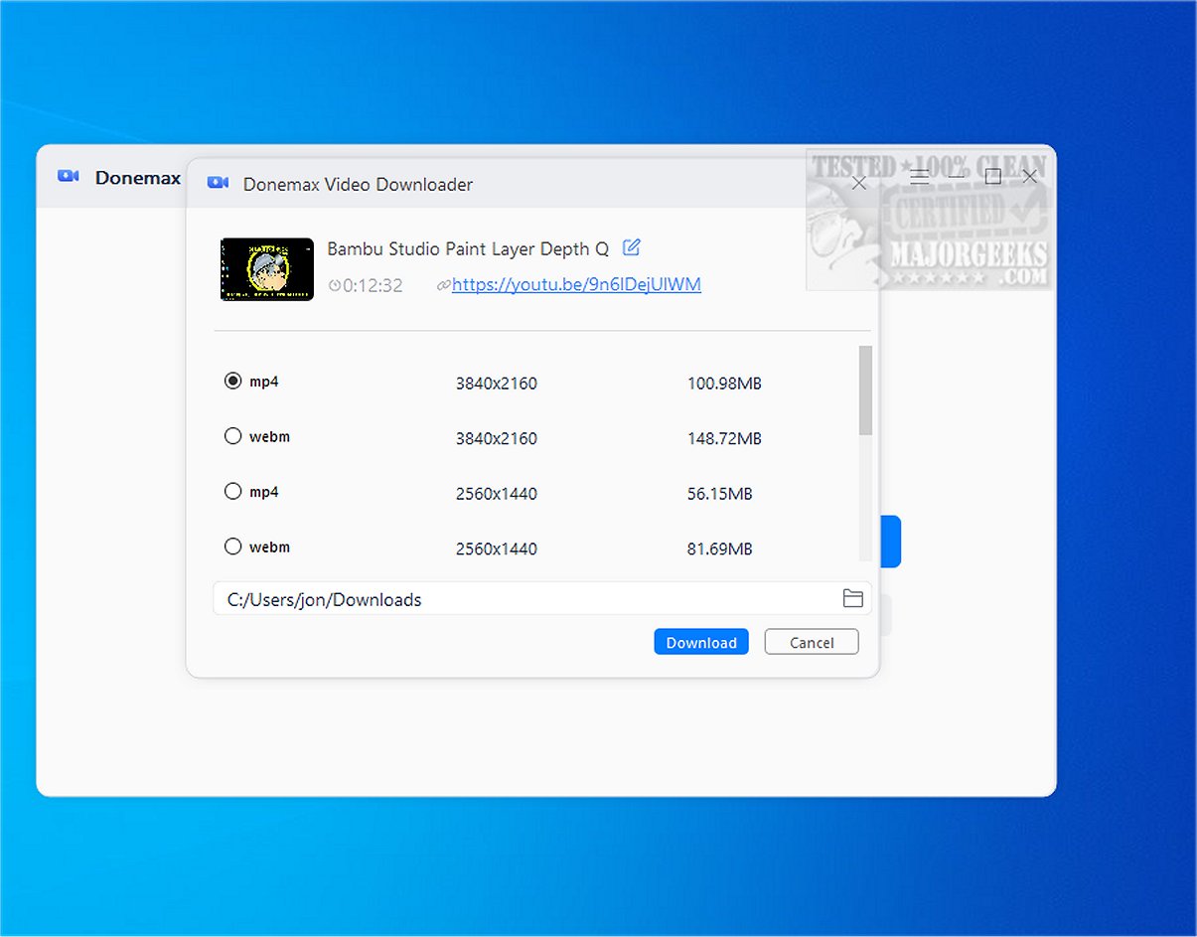Click the Cancel button
The height and width of the screenshot is (937, 1197).
coord(812,642)
